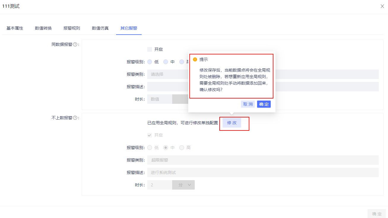
Task: Click the bottom-right 确定 button
Action: click(x=377, y=214)
